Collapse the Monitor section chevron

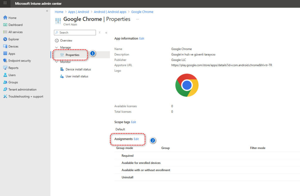(x=57, y=62)
